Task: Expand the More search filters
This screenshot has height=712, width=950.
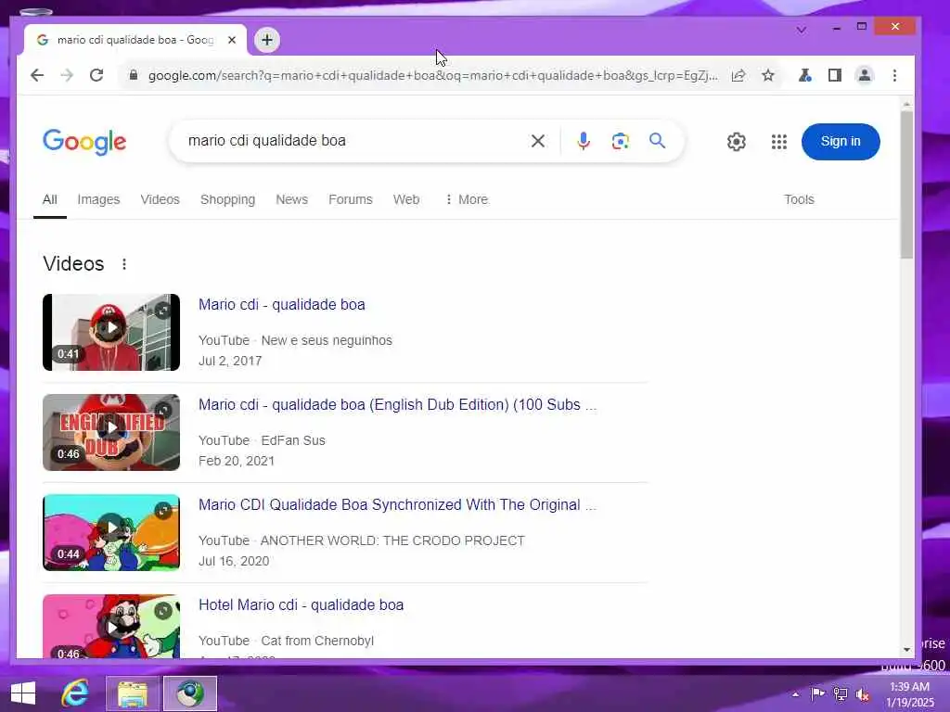Action: (466, 200)
